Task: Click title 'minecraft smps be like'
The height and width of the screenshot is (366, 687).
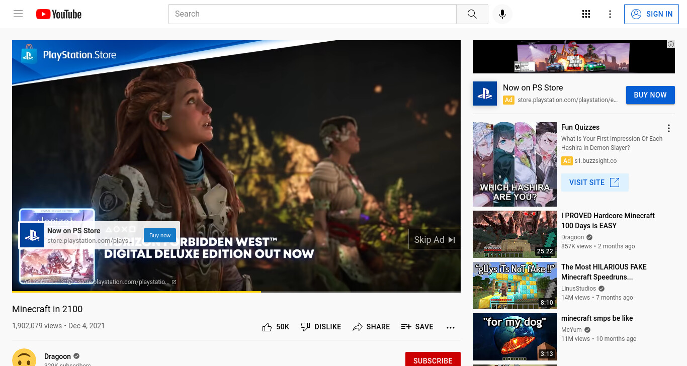Action: (x=597, y=318)
